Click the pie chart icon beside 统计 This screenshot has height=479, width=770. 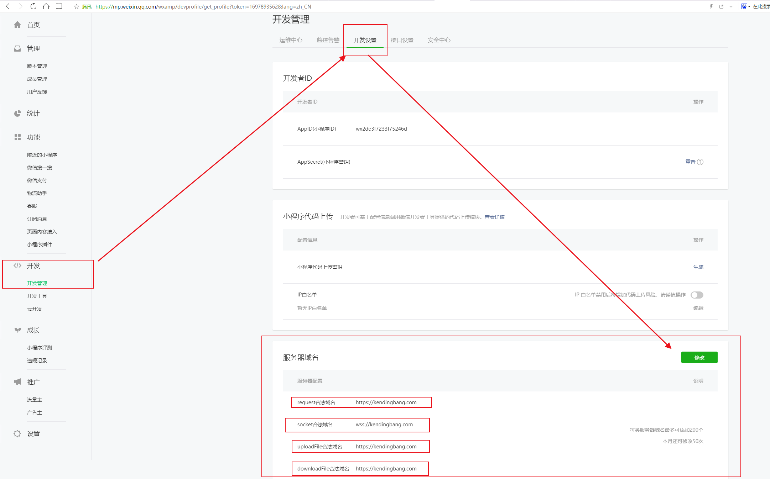tap(17, 113)
